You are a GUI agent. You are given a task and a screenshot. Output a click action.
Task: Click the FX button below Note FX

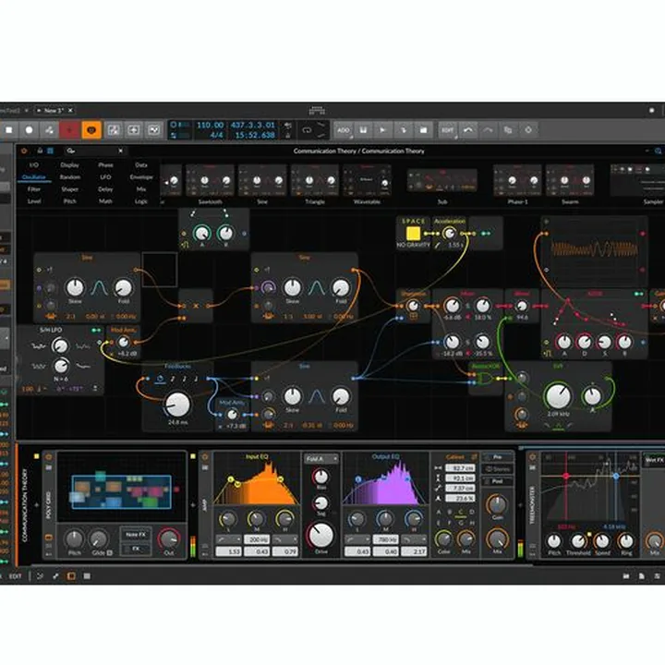[x=135, y=549]
